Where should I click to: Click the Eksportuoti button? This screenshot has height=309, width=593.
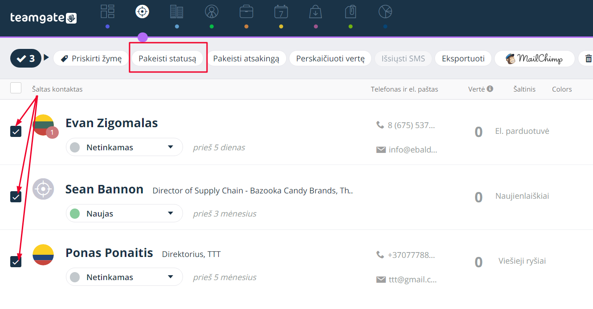click(x=463, y=58)
